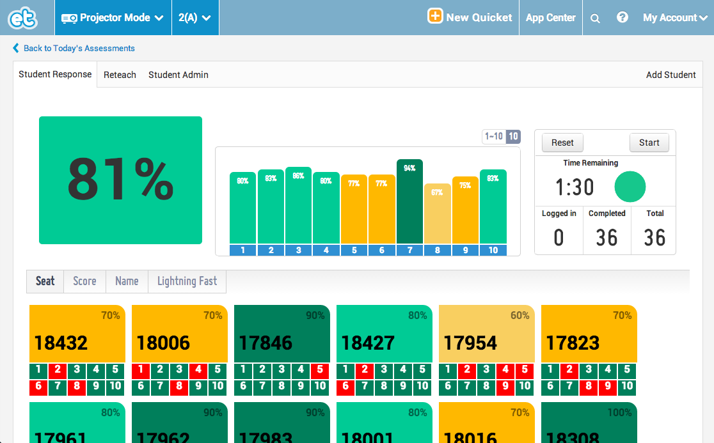Screen dimensions: 714x443
Task: Click question 1 bar label in chart
Action: (242, 250)
